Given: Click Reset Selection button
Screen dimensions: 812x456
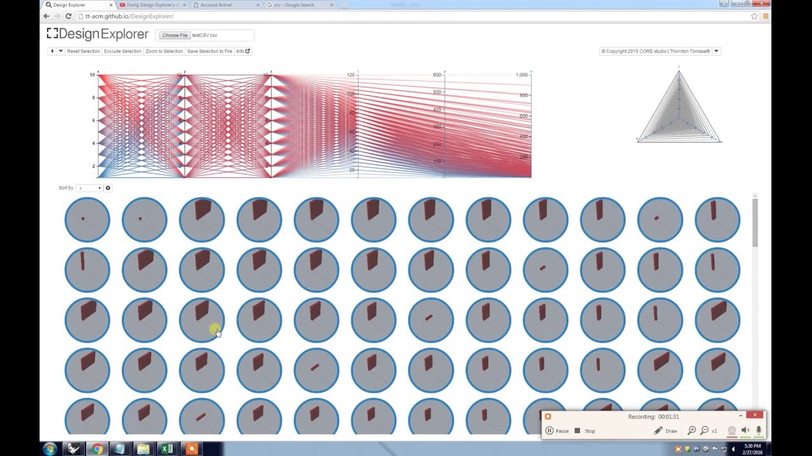Looking at the screenshot, I should [x=83, y=51].
